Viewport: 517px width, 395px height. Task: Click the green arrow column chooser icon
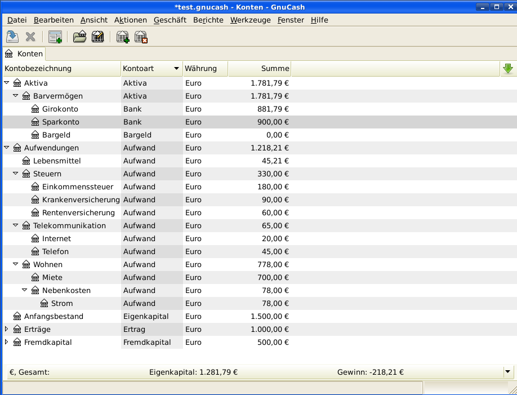point(507,69)
